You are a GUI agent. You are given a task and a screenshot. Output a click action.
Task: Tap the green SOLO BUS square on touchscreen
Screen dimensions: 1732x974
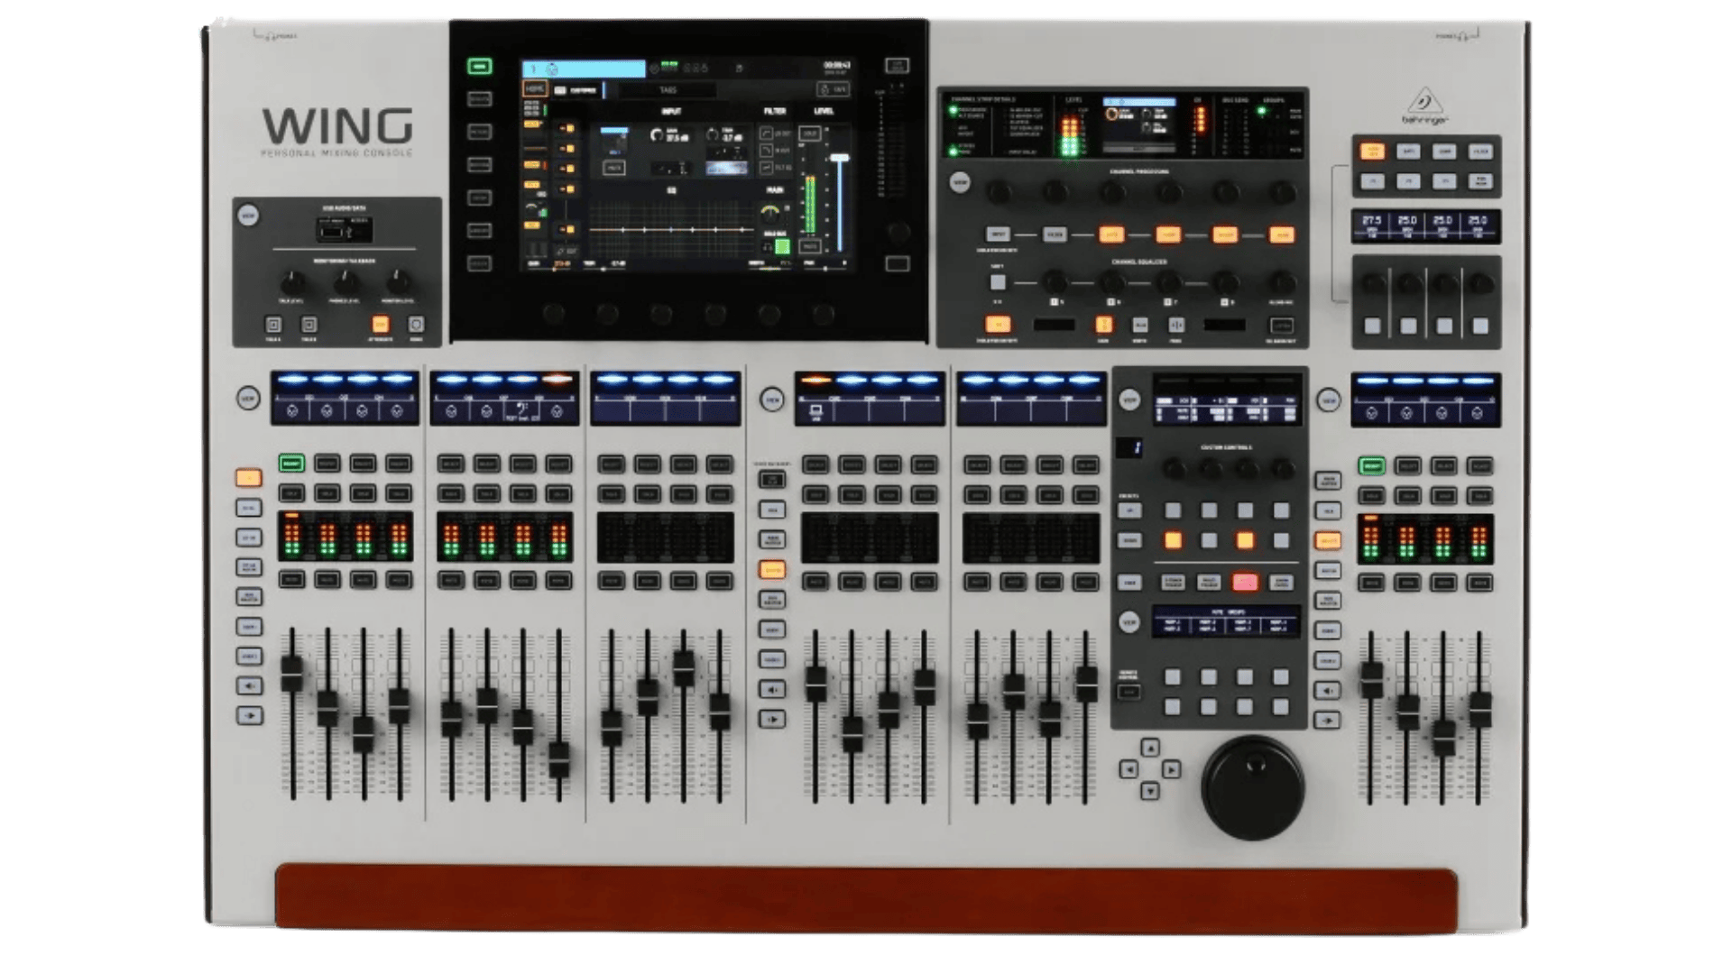tap(782, 246)
